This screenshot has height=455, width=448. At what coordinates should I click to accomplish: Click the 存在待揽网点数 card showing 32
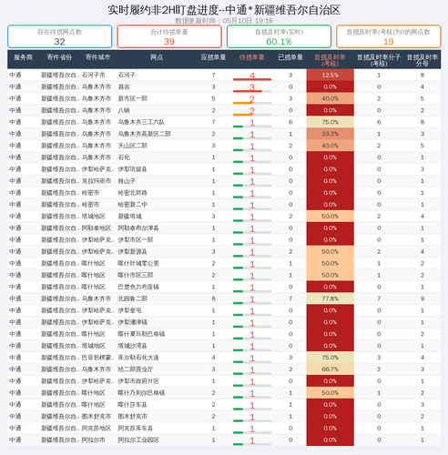(60, 36)
